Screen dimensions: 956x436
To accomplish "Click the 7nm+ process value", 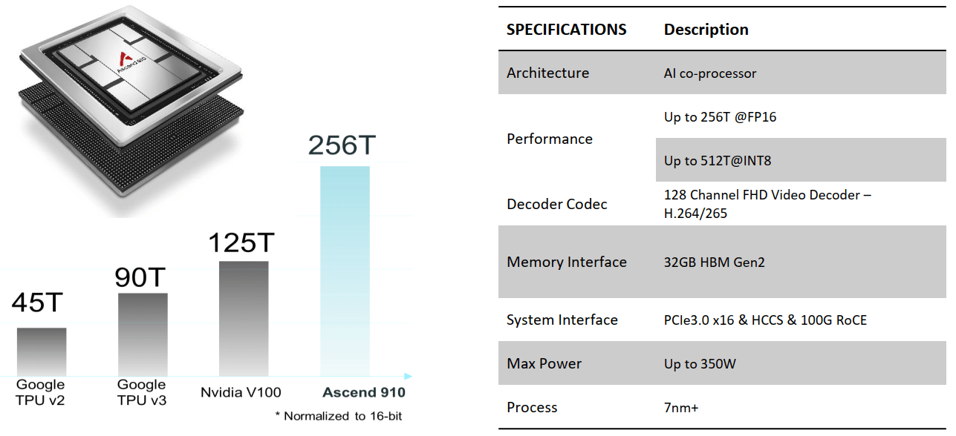I will tap(681, 407).
